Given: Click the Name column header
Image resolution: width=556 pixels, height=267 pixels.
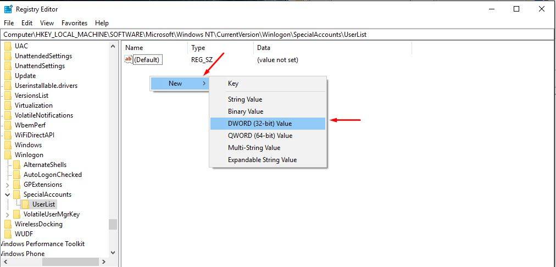Looking at the screenshot, I should click(x=134, y=48).
